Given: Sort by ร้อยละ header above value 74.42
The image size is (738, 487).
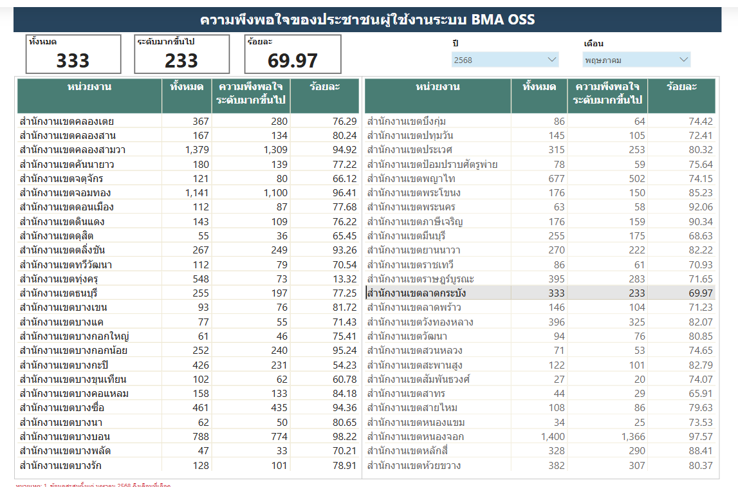Looking at the screenshot, I should point(681,96).
